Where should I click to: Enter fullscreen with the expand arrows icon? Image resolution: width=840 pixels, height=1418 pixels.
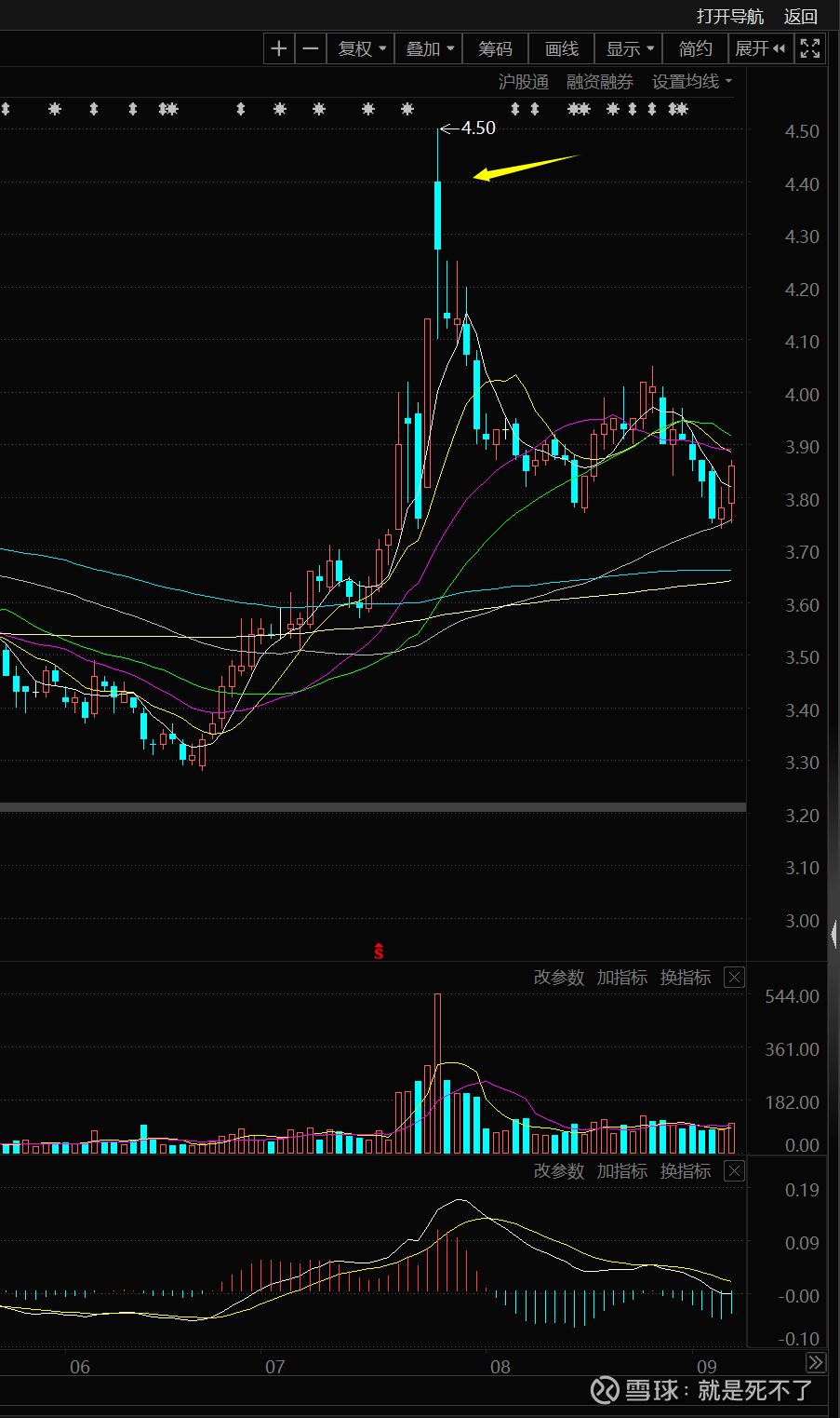[x=810, y=48]
